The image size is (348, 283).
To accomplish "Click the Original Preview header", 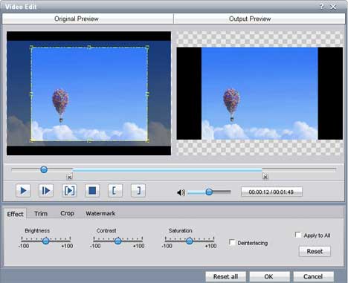I will (x=88, y=19).
